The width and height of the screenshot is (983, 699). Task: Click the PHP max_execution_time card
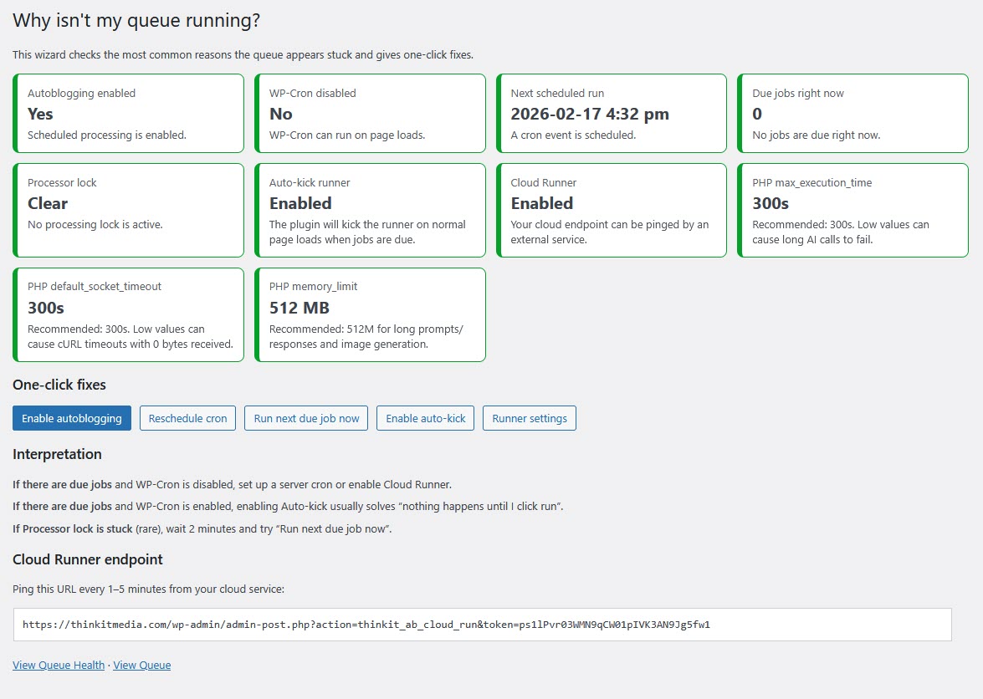pyautogui.click(x=852, y=210)
